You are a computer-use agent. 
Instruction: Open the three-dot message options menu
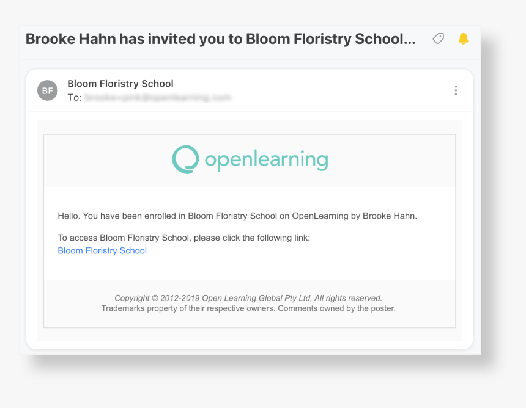click(456, 90)
